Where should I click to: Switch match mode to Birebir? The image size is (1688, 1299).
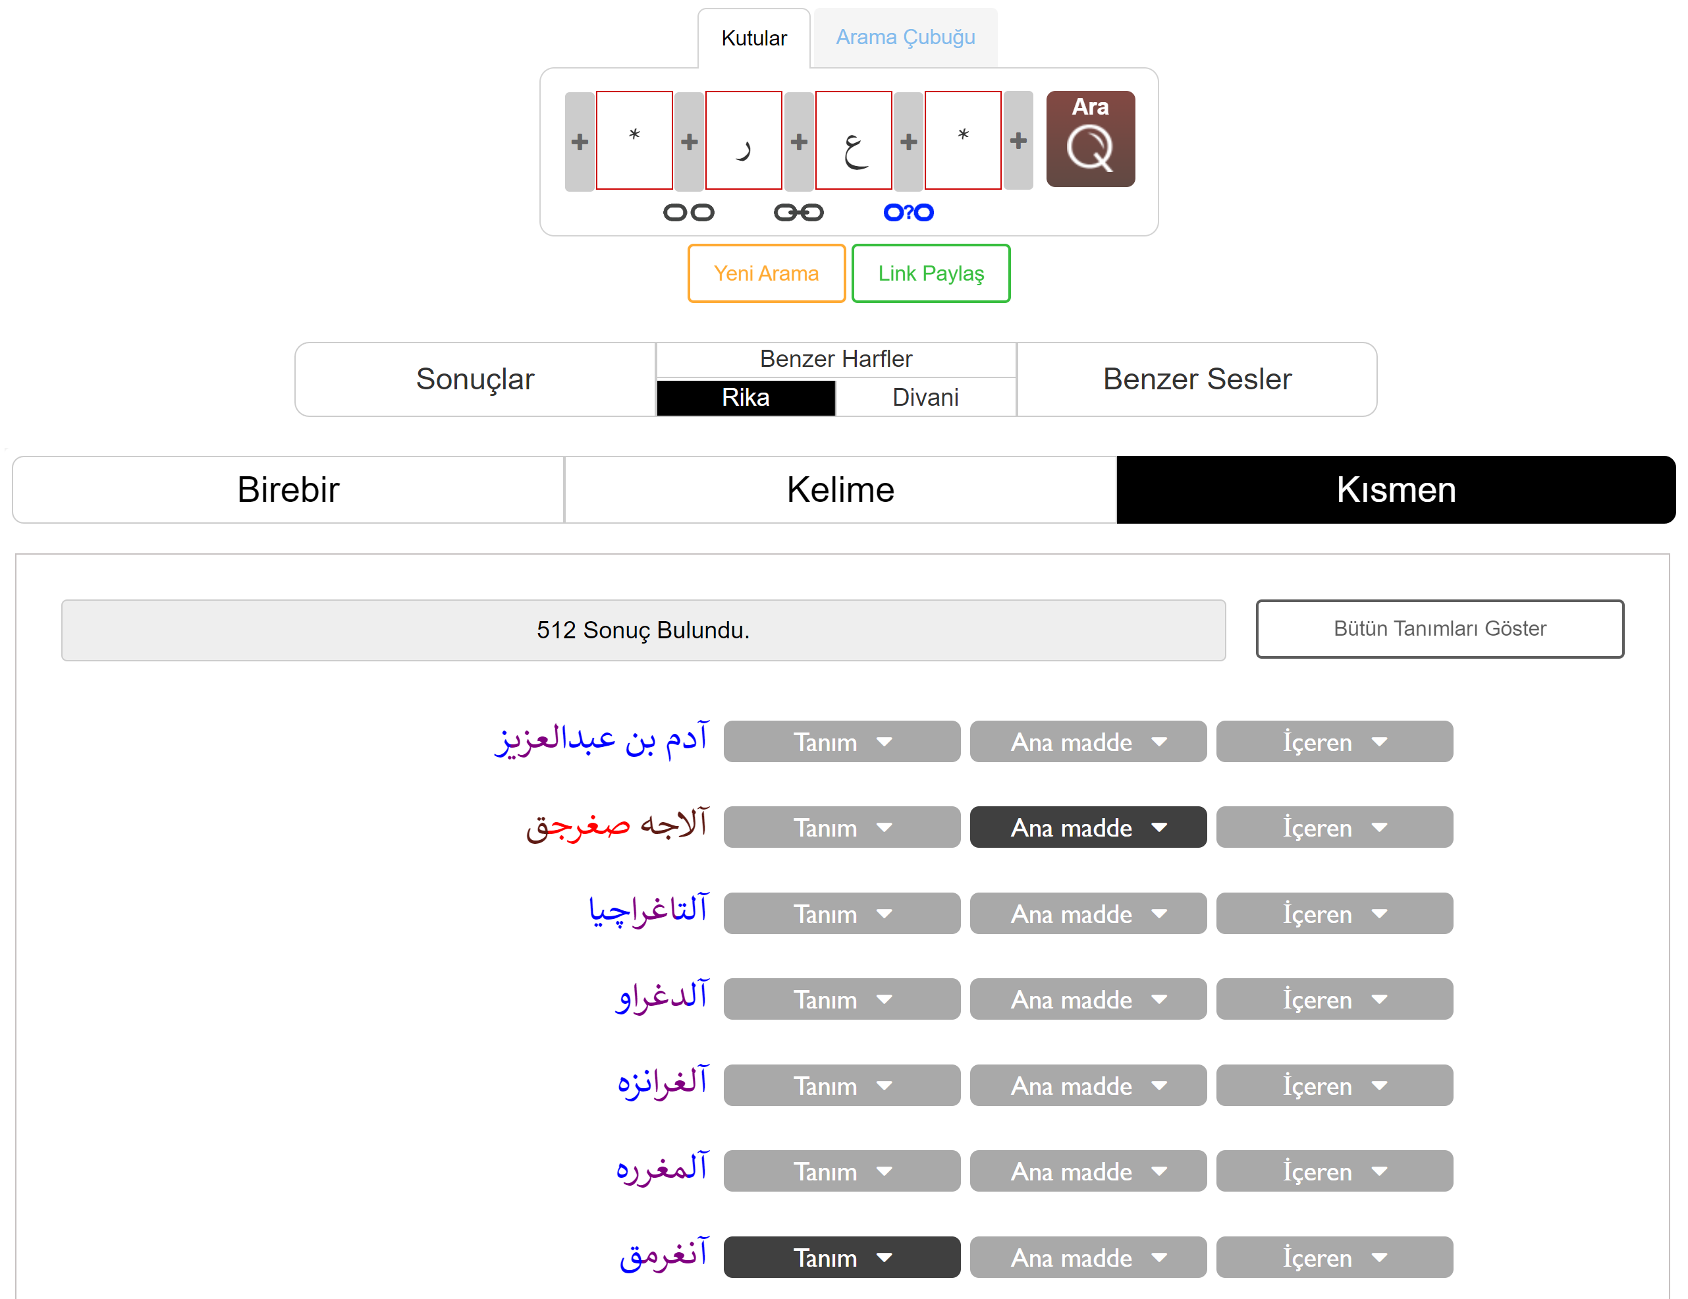pyautogui.click(x=288, y=490)
